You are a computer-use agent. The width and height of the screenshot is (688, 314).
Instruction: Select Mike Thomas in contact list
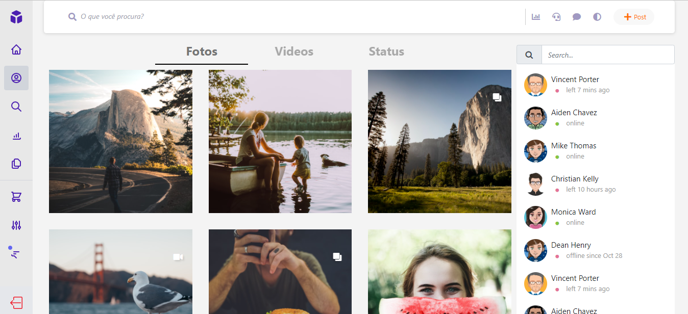[596, 151]
